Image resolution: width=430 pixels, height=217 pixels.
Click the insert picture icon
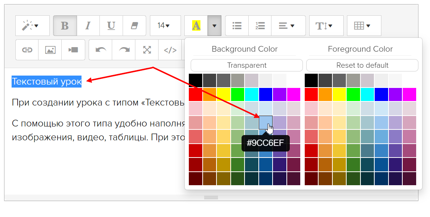pyautogui.click(x=50, y=50)
